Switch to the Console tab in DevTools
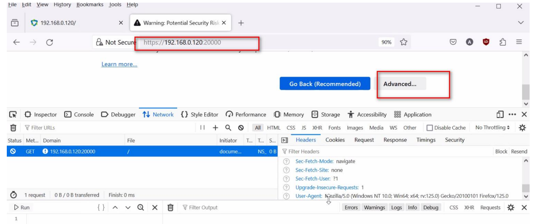533x224 pixels. pos(79,115)
